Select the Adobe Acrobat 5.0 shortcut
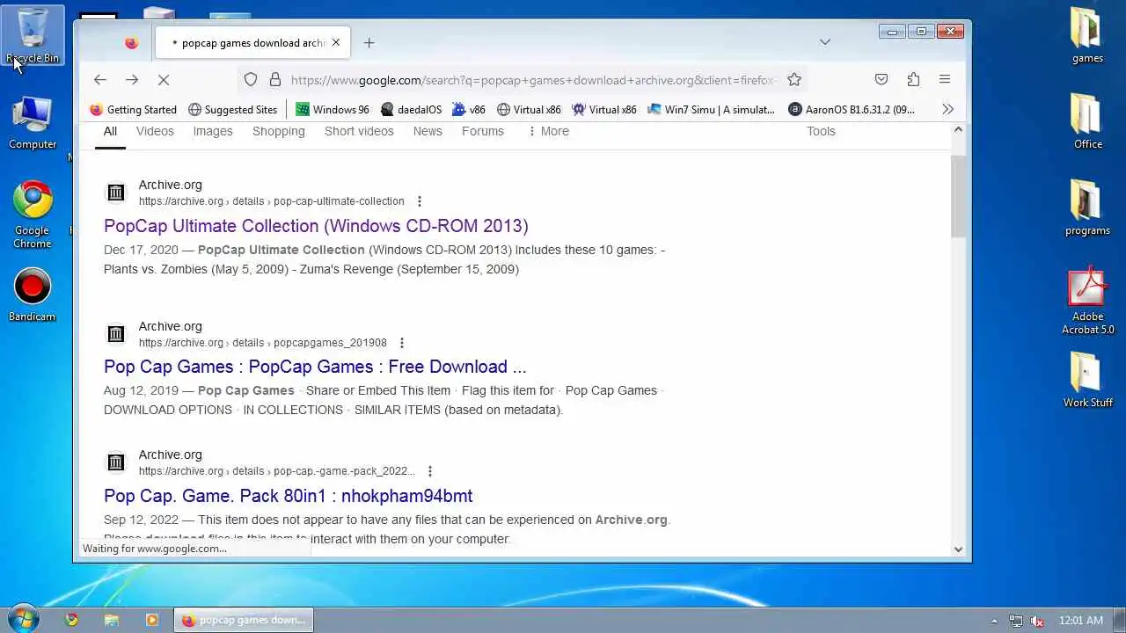Screen dimensions: 1126x633 click(x=1087, y=301)
